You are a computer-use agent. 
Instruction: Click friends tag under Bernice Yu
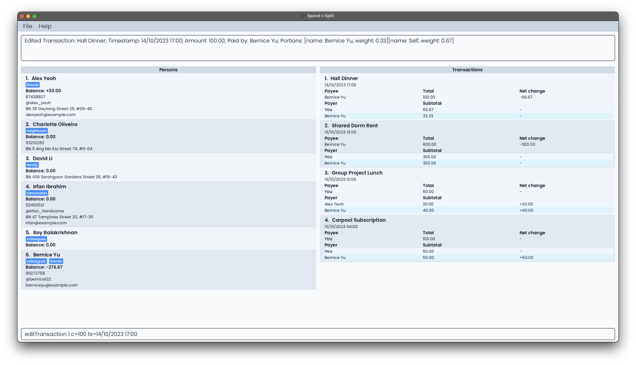pos(56,261)
